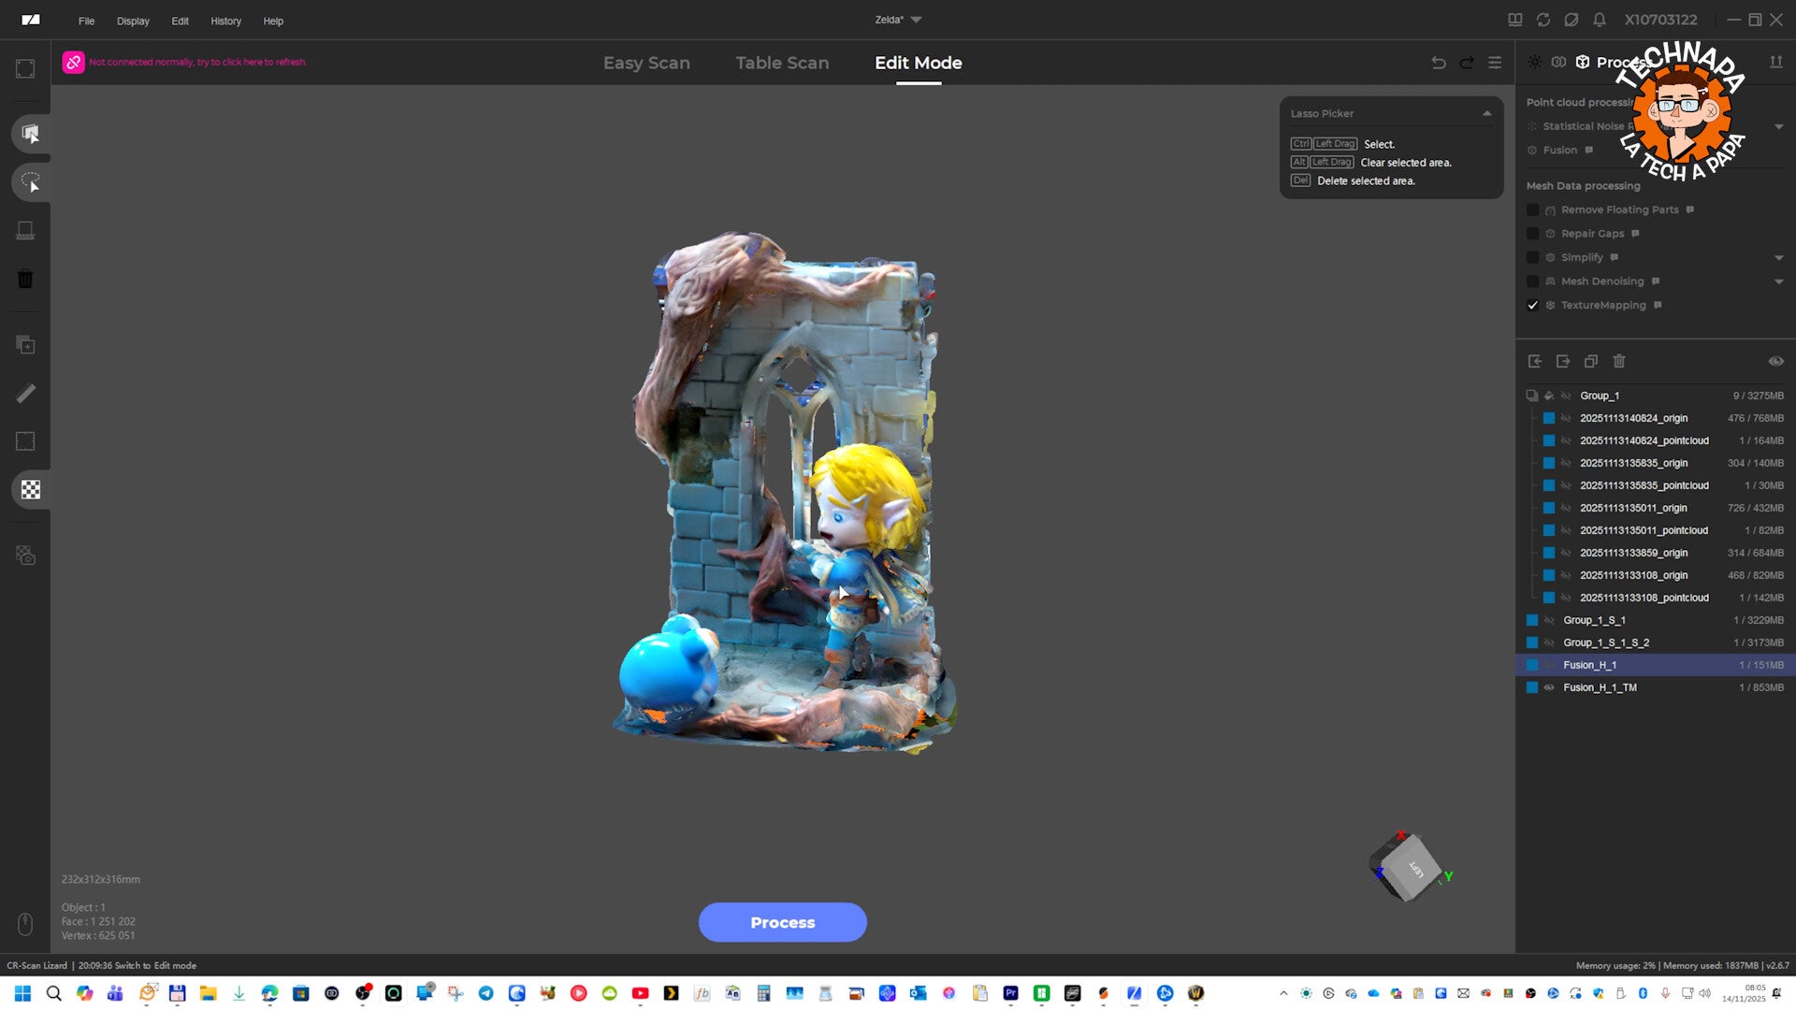This screenshot has height=1010, width=1796.
Task: Click the delete model trash icon in list panel
Action: click(x=1619, y=361)
